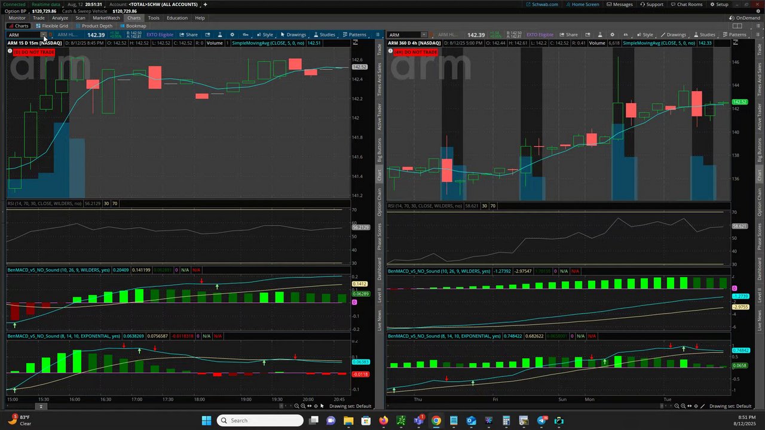Open Support
Image resolution: width=765 pixels, height=430 pixels.
(651, 4)
